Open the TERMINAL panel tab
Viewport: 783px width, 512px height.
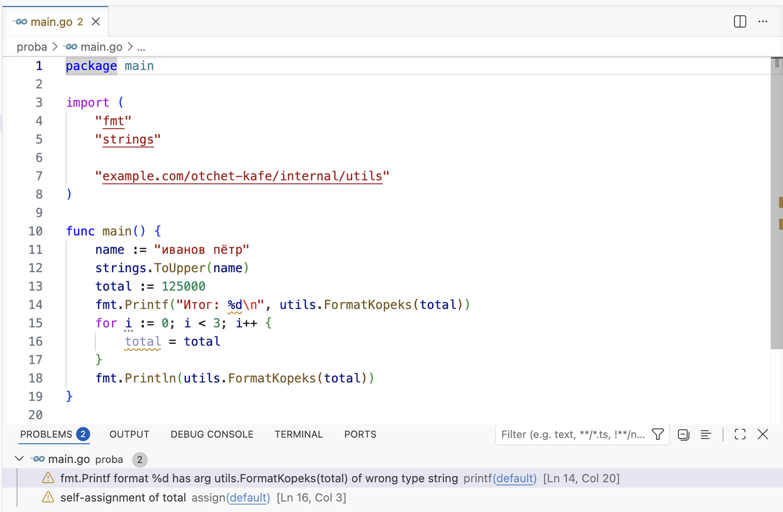coord(299,434)
